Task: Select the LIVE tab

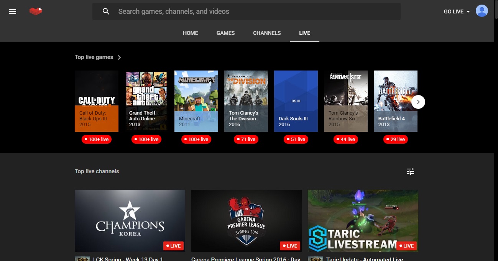Action: (305, 33)
